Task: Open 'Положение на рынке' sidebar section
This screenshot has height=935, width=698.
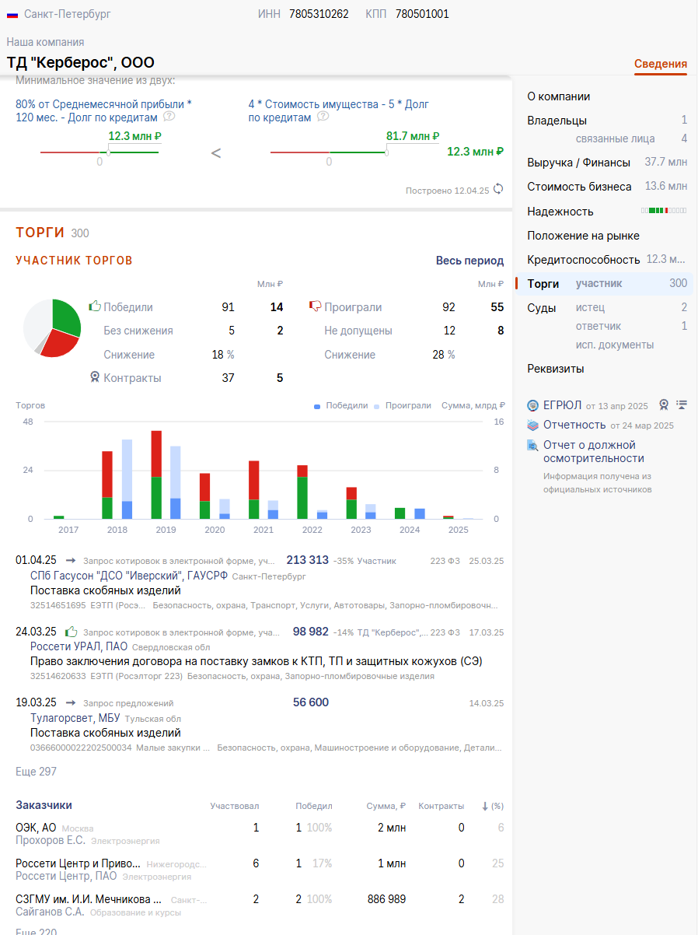Action: point(584,236)
